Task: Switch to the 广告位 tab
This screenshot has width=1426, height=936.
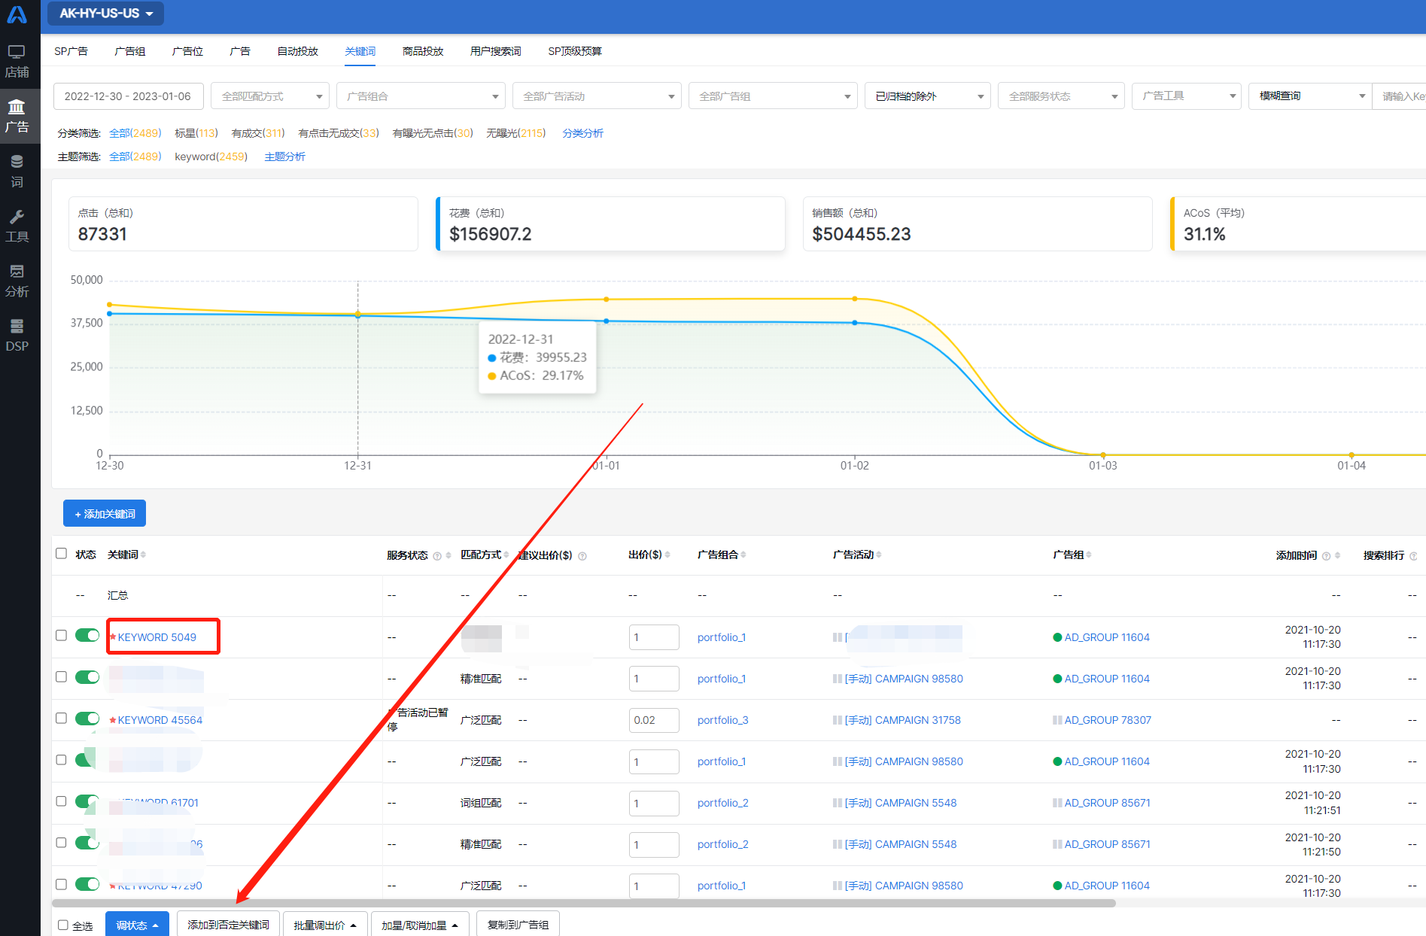Action: pyautogui.click(x=187, y=51)
